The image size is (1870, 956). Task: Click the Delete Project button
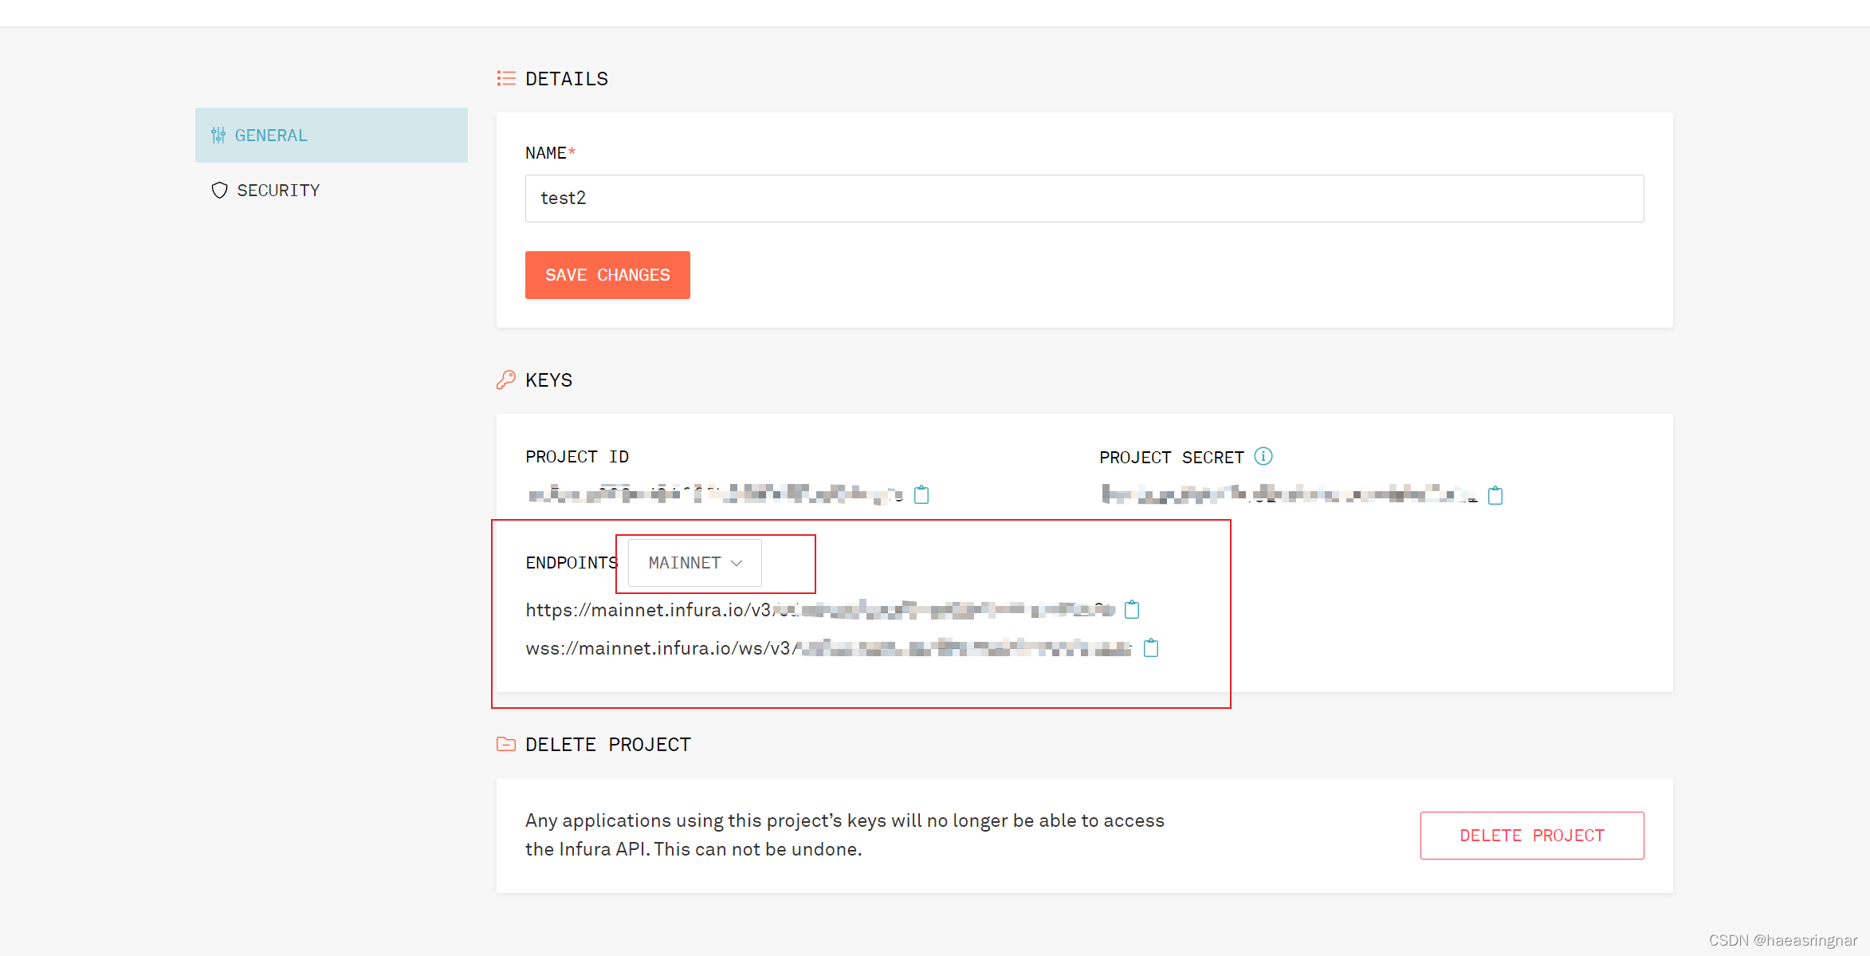[x=1531, y=836]
